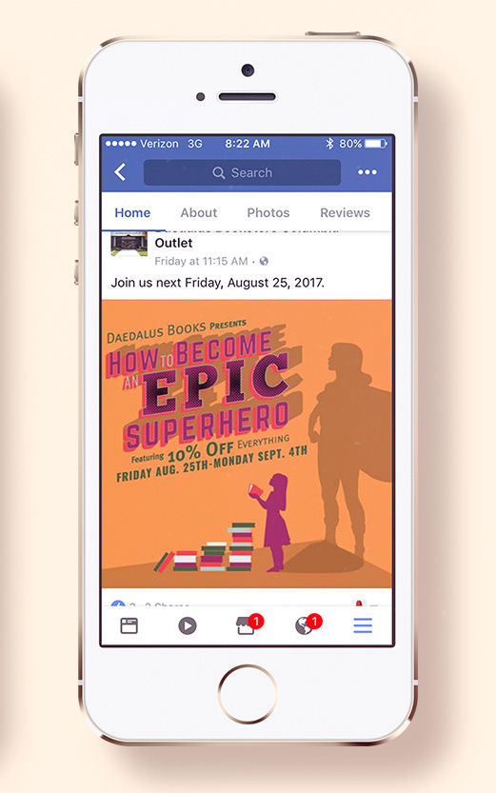Open the Watch video play icon
The image size is (496, 793).
(x=188, y=626)
